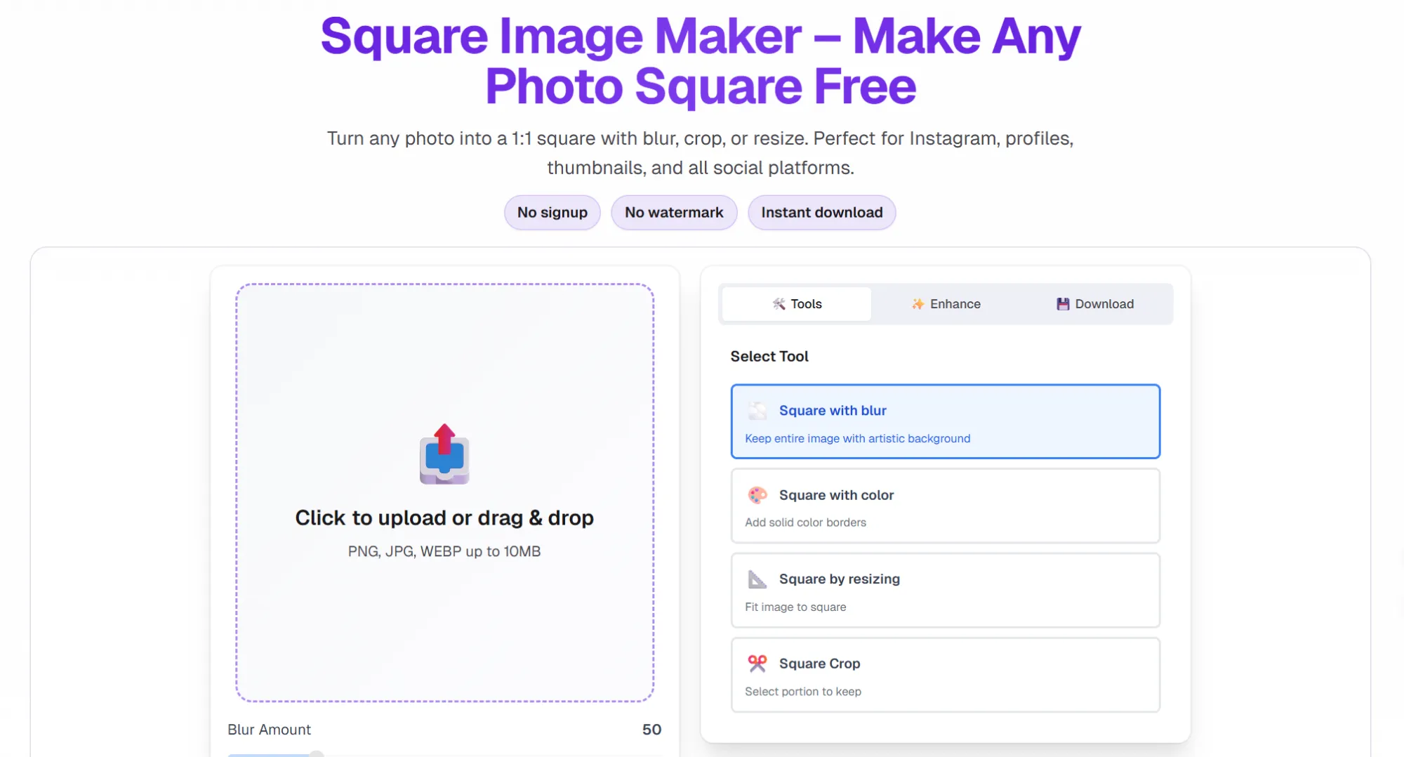Click the Download floppy disk icon
The width and height of the screenshot is (1404, 757).
1063,304
